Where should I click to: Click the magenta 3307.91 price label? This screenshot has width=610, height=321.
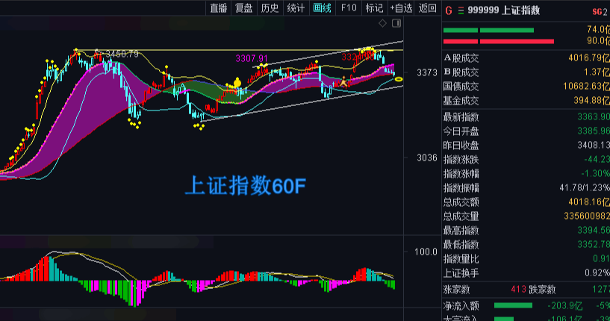(x=252, y=58)
